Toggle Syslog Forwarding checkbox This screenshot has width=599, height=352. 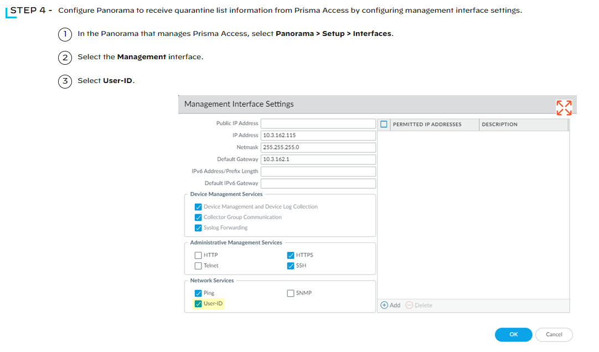198,227
